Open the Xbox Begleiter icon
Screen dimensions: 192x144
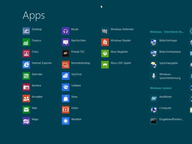105,53
